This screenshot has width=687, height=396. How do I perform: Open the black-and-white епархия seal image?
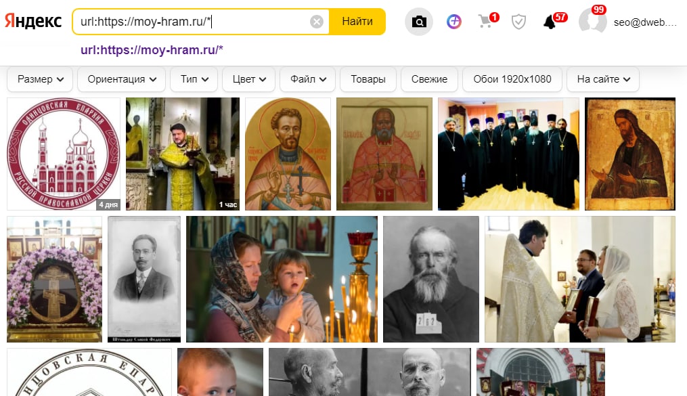tap(89, 372)
